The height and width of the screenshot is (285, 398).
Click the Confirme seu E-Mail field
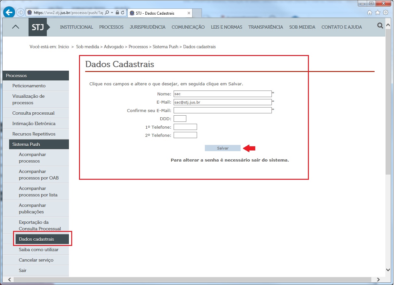(222, 110)
